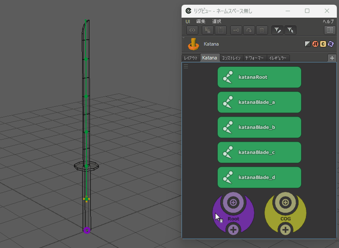The width and height of the screenshot is (339, 248).
Task: Click the paste clipboard icon in toolbar
Action: tap(221, 30)
